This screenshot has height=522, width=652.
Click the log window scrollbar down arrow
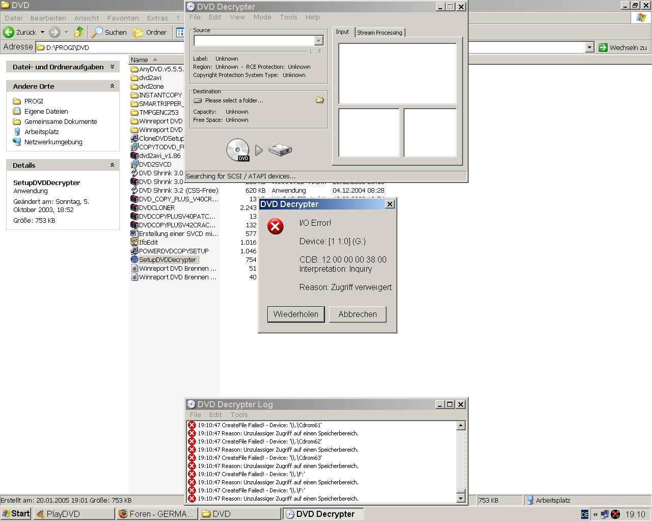coord(460,498)
